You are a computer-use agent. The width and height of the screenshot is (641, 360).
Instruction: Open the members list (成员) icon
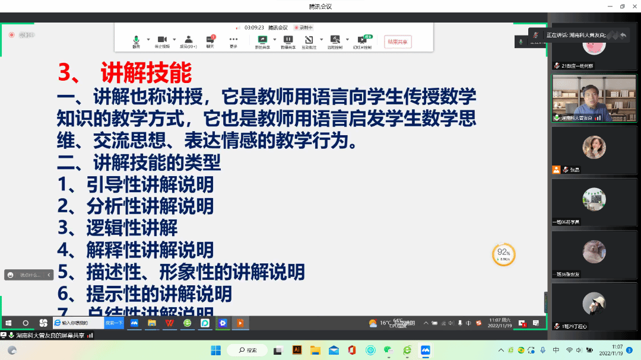coord(188,40)
